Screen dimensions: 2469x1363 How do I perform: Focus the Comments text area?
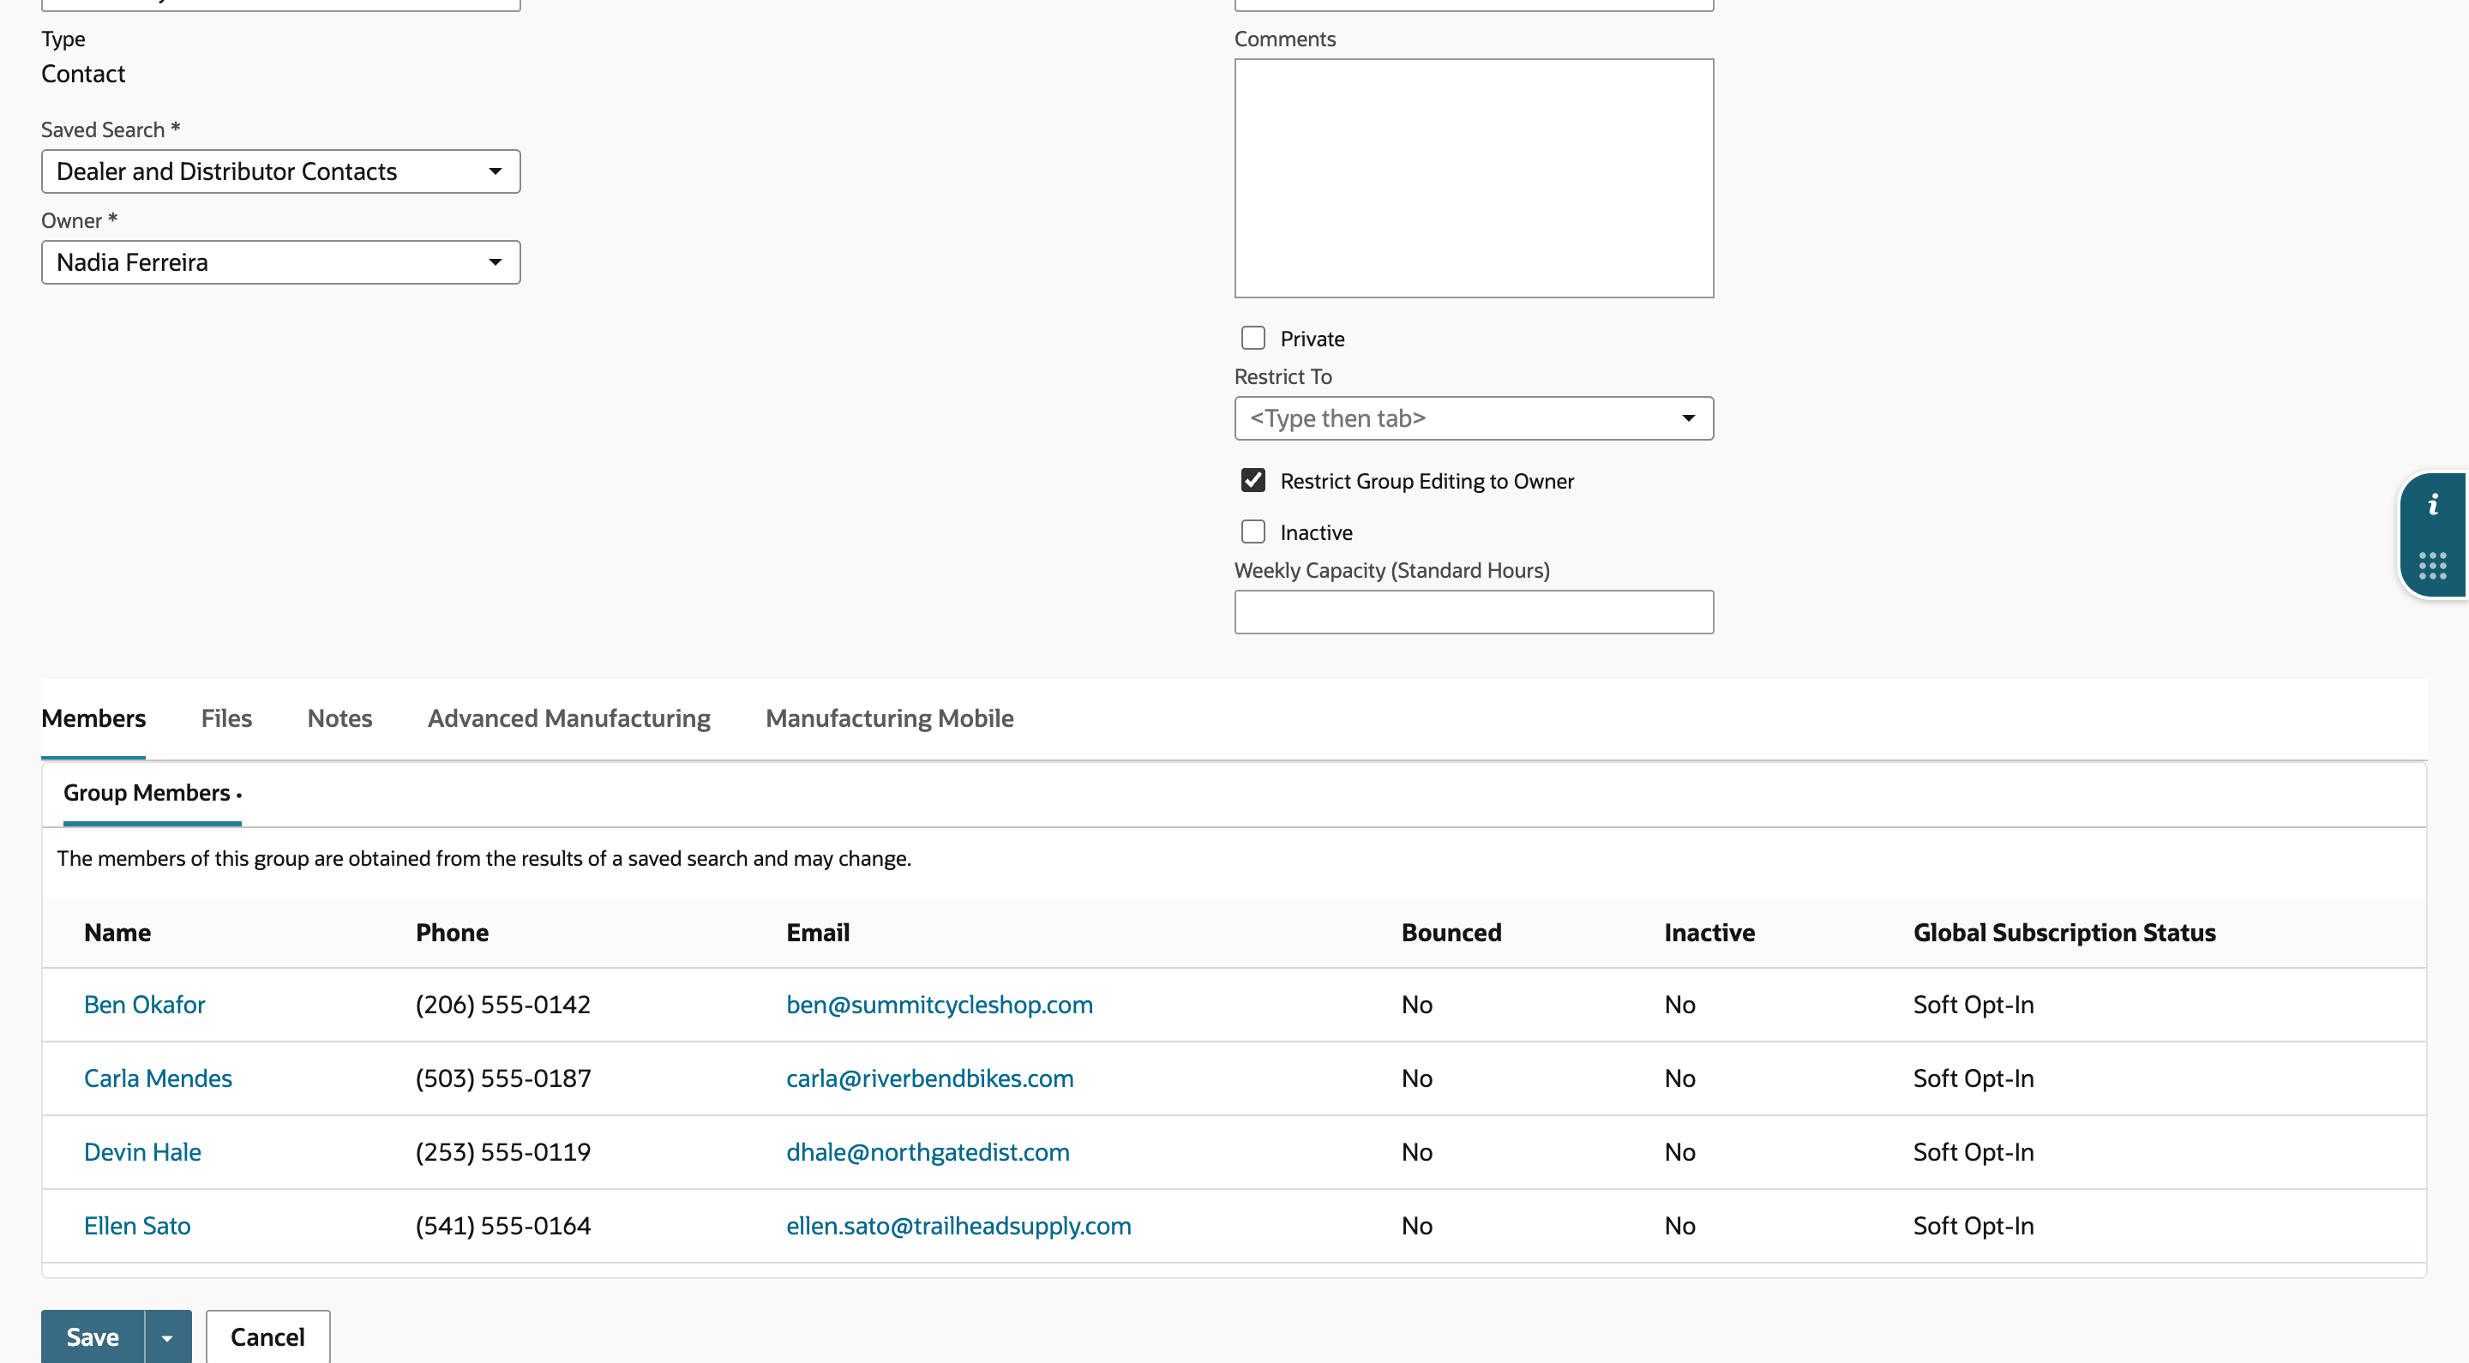click(1475, 178)
